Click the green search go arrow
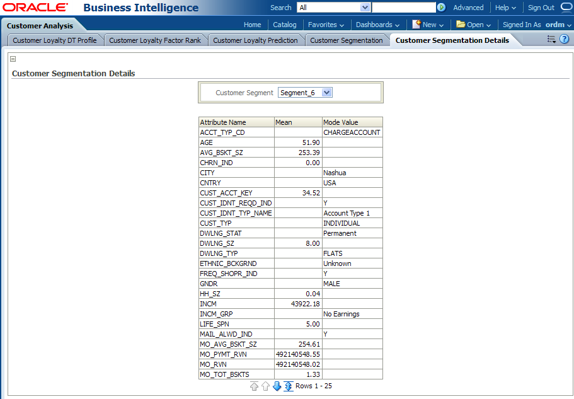Screen dimensions: 574x399 (x=441, y=8)
